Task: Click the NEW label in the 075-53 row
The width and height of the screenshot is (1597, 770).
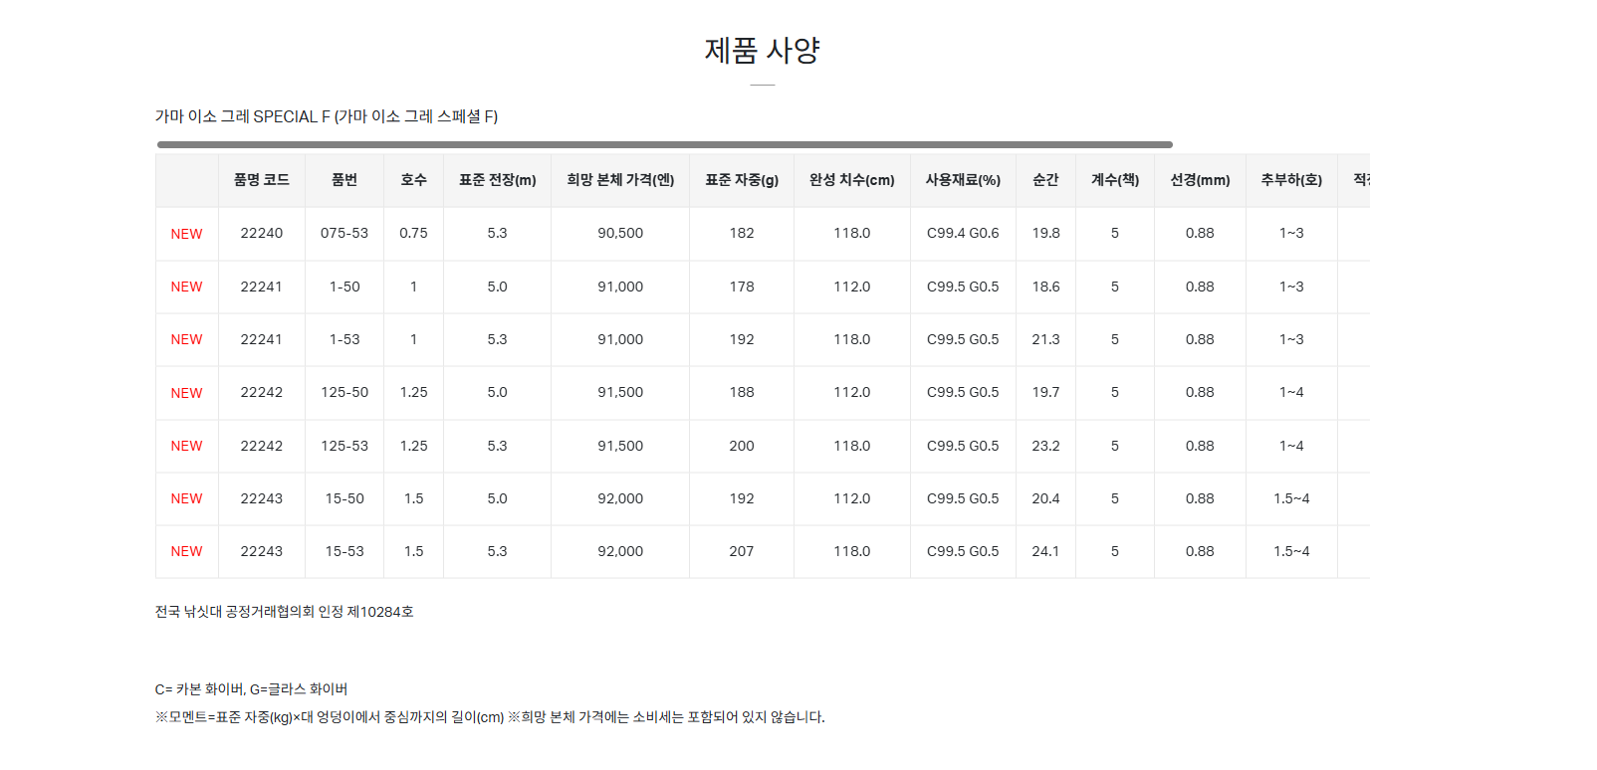Action: (x=186, y=234)
